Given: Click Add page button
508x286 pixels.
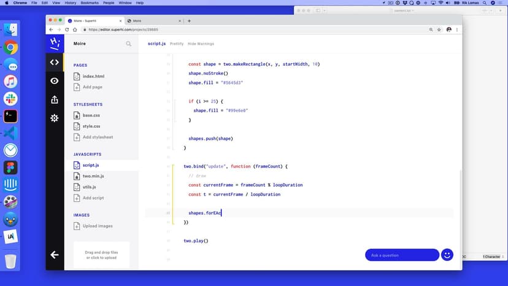Looking at the screenshot, I should pyautogui.click(x=92, y=87).
